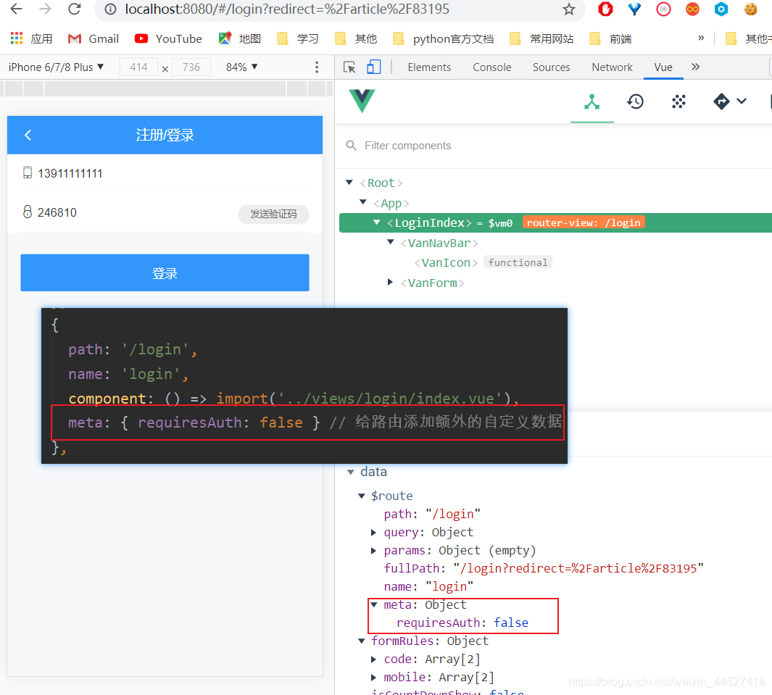Click the site info icon in address bar
The width and height of the screenshot is (772, 695).
pyautogui.click(x=111, y=9)
